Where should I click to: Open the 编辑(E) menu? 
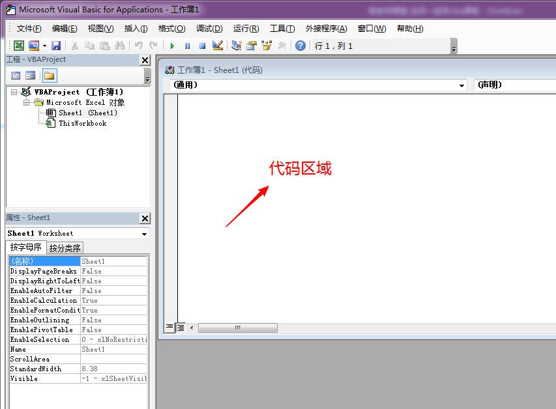click(65, 29)
